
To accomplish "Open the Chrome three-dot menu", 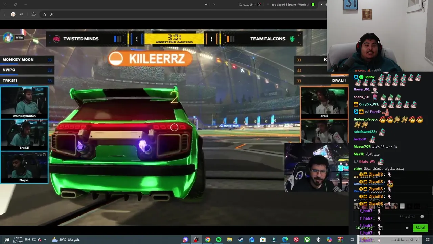I will (x=5, y=14).
